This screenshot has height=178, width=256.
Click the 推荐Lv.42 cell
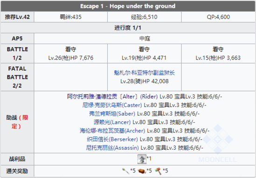point(17,17)
